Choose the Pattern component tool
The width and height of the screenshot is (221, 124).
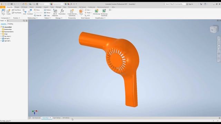pyautogui.click(x=48, y=10)
